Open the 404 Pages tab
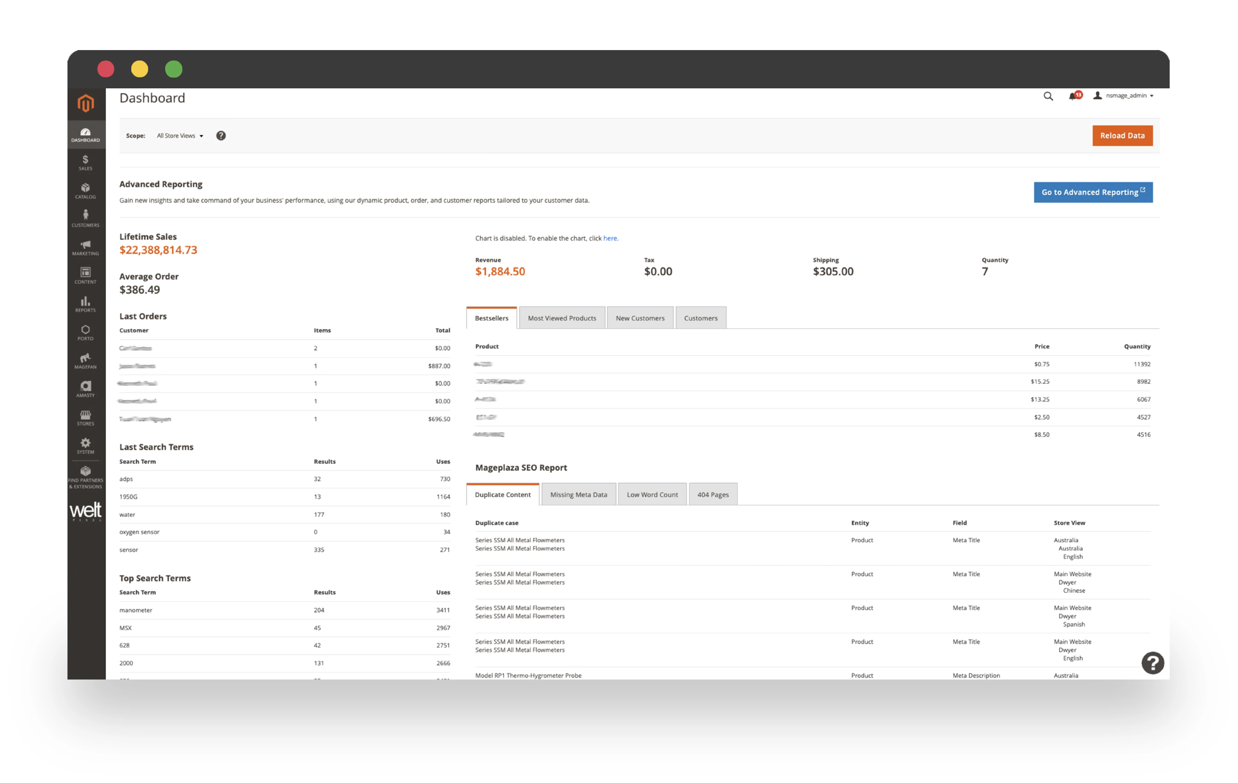 tap(713, 494)
